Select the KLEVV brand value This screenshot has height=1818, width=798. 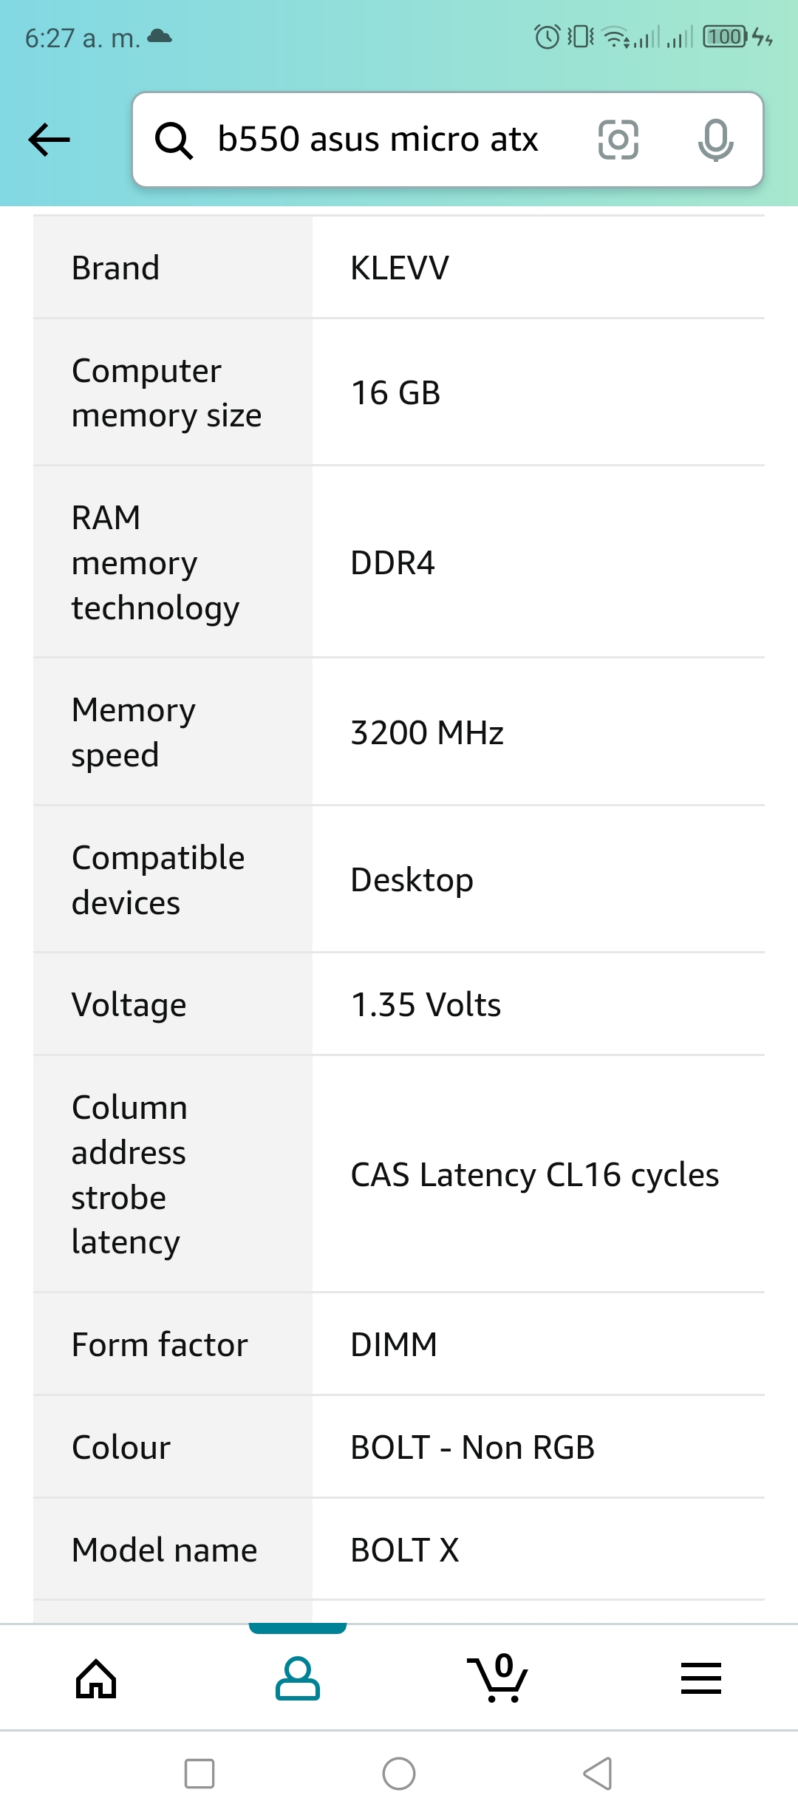tap(400, 268)
